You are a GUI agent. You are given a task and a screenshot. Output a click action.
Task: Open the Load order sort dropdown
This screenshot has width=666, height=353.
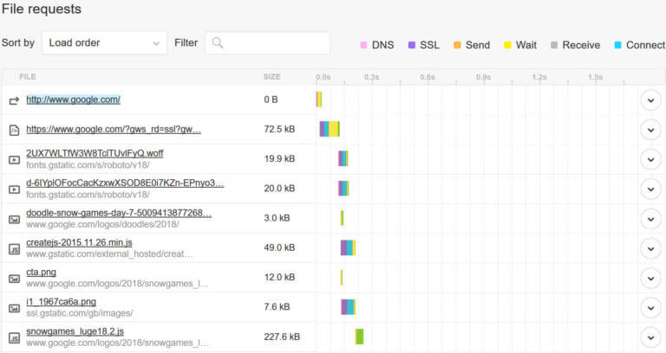pyautogui.click(x=104, y=42)
